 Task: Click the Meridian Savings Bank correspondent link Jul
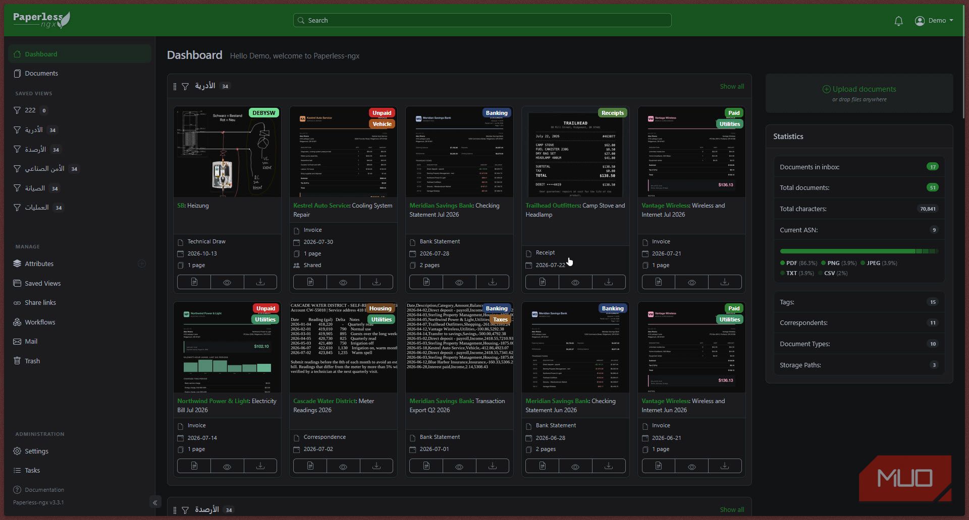441,206
